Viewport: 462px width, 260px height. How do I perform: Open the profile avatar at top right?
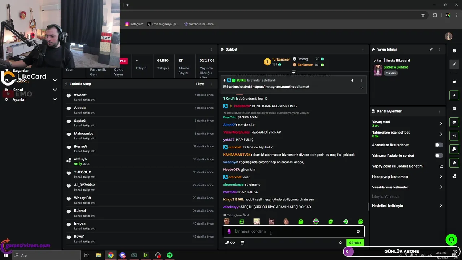448,36
